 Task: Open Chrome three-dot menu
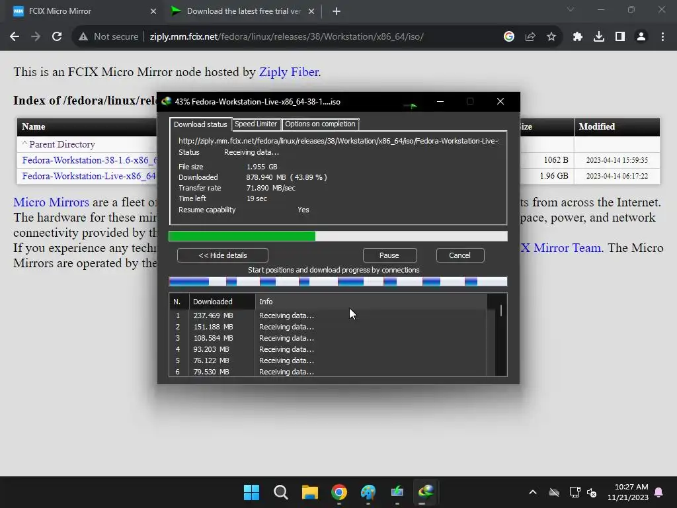click(x=662, y=37)
